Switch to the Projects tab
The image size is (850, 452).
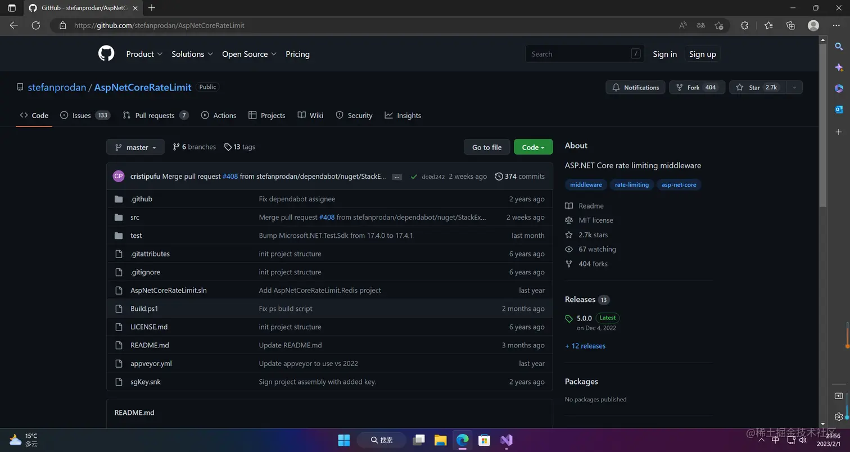point(267,115)
